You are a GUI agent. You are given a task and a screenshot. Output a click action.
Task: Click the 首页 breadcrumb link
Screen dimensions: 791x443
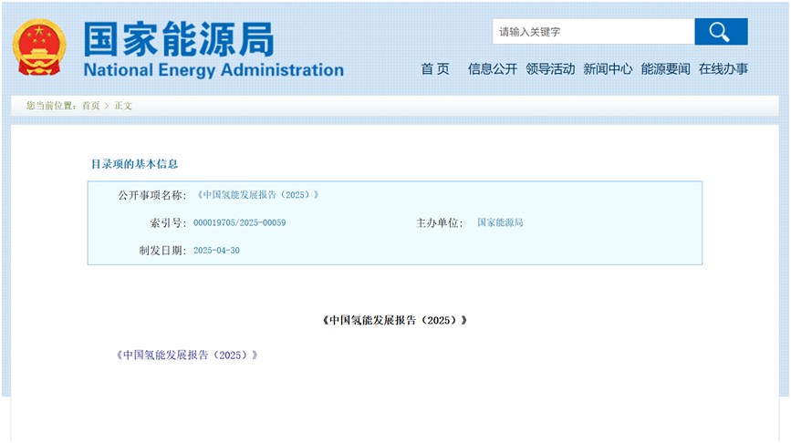click(x=91, y=106)
